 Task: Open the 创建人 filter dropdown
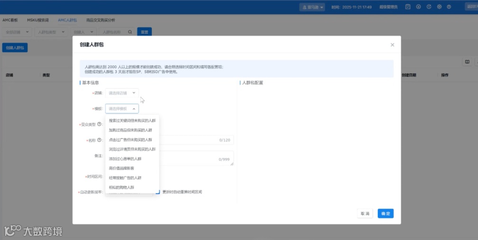pos(83,32)
